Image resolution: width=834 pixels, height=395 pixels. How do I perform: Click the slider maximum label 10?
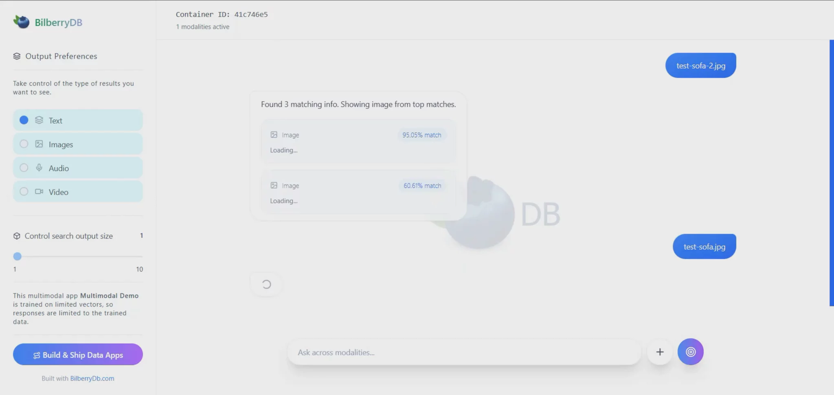pos(139,269)
